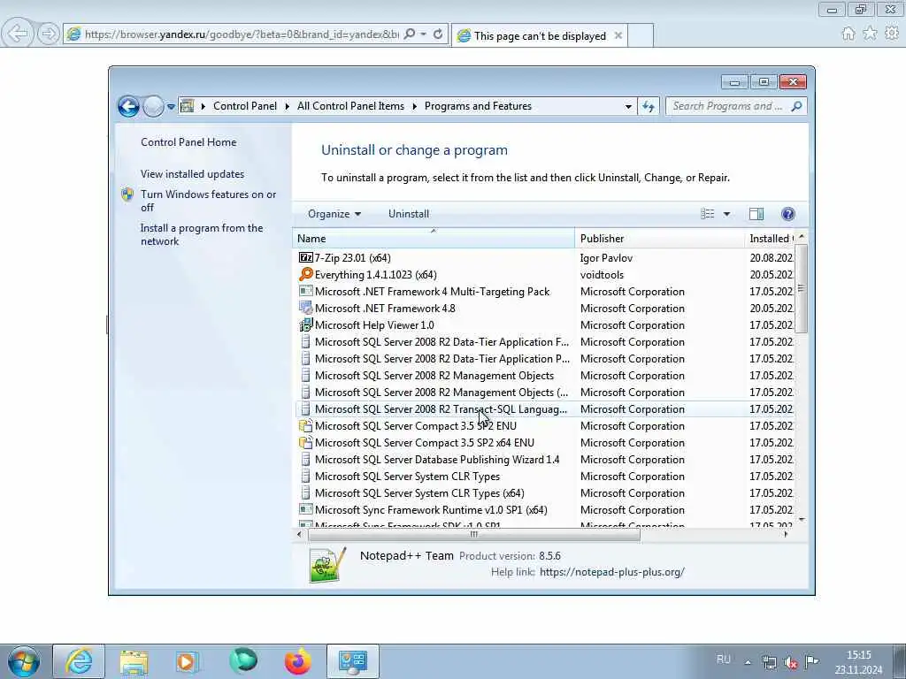Go back in Programs and Features window
906x679 pixels.
click(128, 106)
